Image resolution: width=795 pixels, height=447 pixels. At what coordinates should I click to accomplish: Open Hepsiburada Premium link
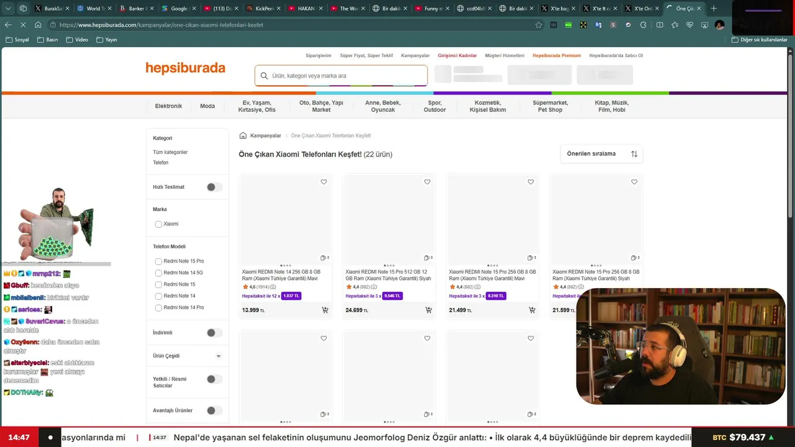pyautogui.click(x=556, y=56)
